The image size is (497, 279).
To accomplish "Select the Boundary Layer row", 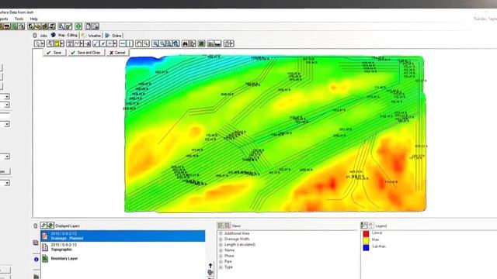I will 123,258.
